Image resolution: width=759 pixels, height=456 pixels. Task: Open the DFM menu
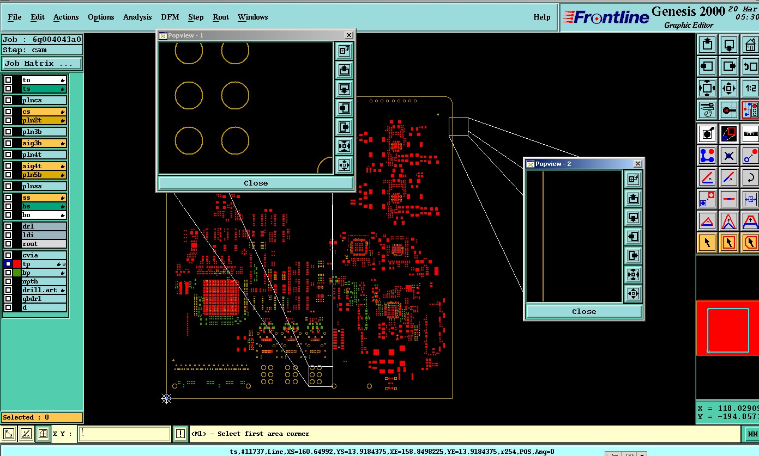pos(170,17)
